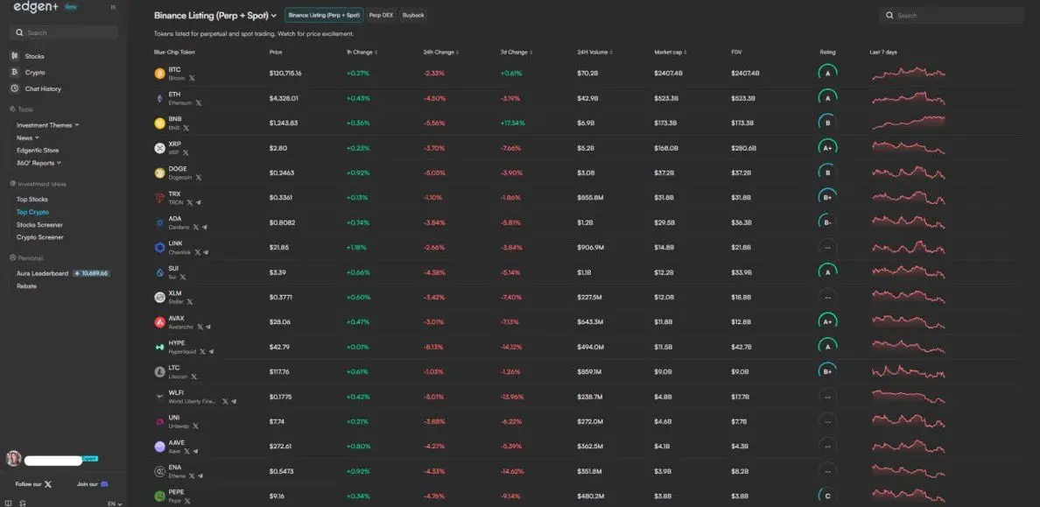Sort by 1h Change column
The image size is (1040, 507).
(x=362, y=52)
